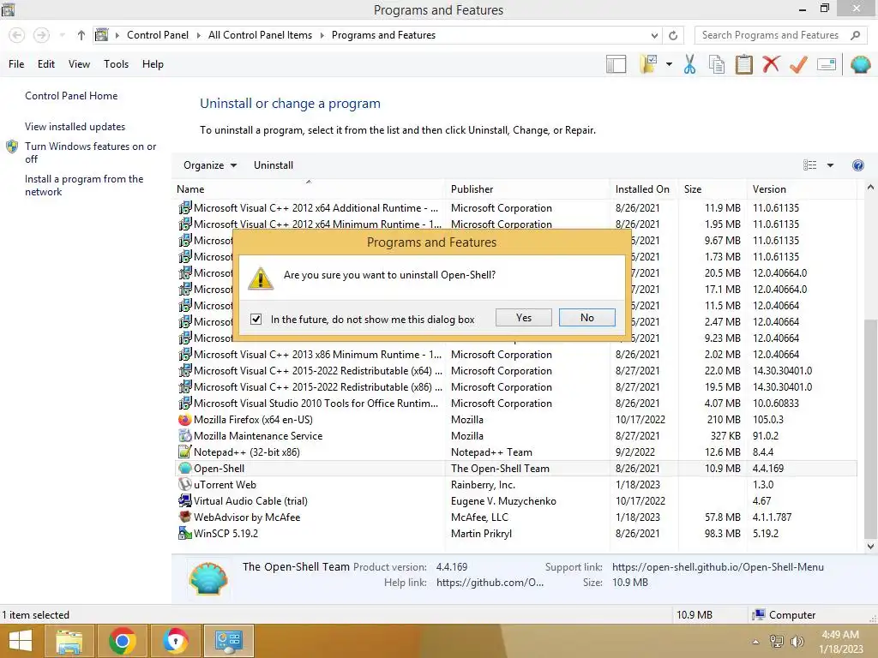Open the View menu
The image size is (878, 658).
pos(79,64)
